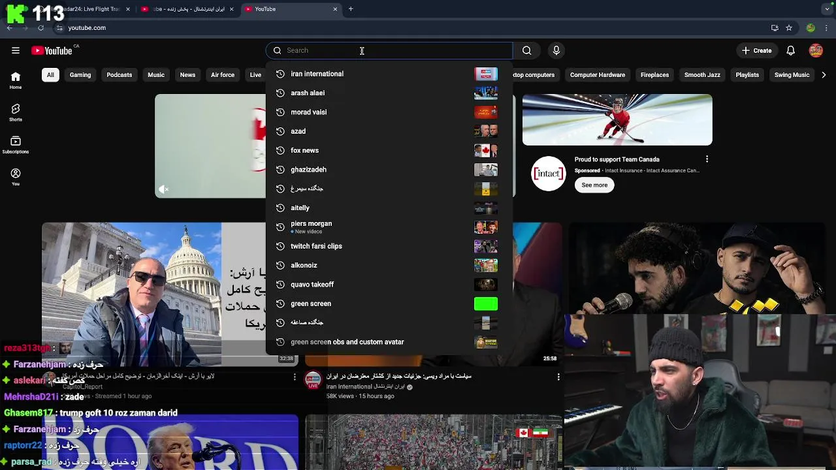This screenshot has width=836, height=470.
Task: Select the Playlists chip
Action: click(x=747, y=75)
